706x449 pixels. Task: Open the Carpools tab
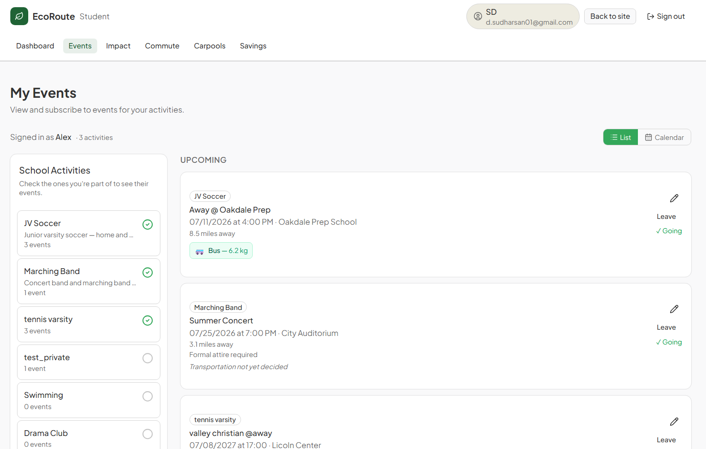pyautogui.click(x=210, y=46)
